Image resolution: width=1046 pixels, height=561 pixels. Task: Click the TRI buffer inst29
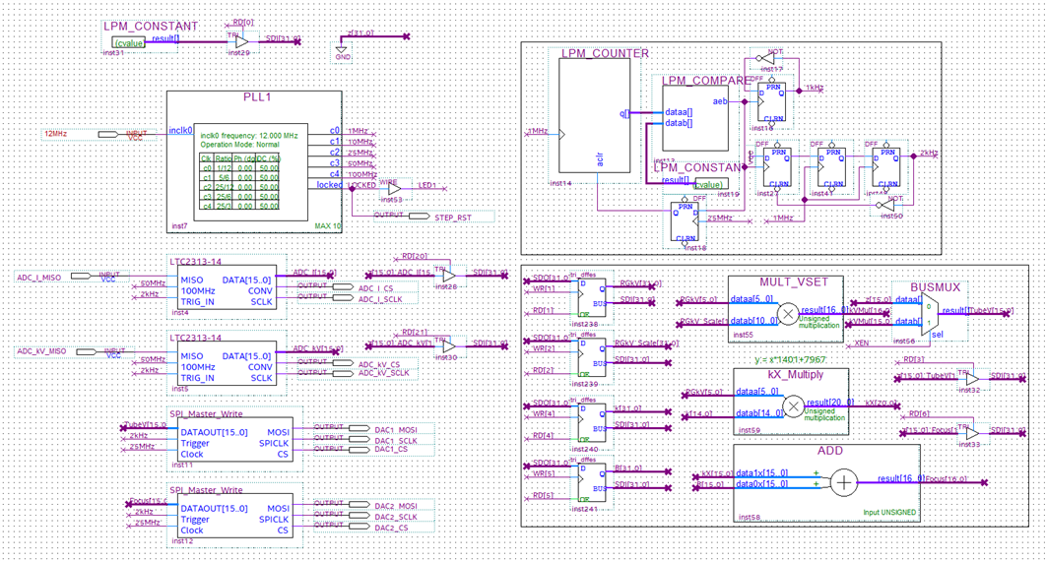(x=240, y=41)
